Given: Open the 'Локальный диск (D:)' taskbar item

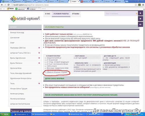Looking at the screenshot, I should point(40,114).
